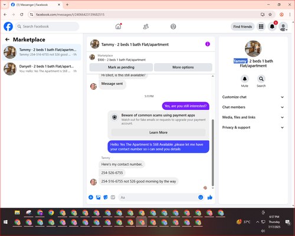Open Chrome three-dot menu

click(290, 14)
